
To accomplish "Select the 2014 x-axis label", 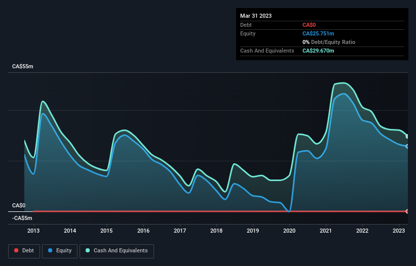I will [x=70, y=231].
